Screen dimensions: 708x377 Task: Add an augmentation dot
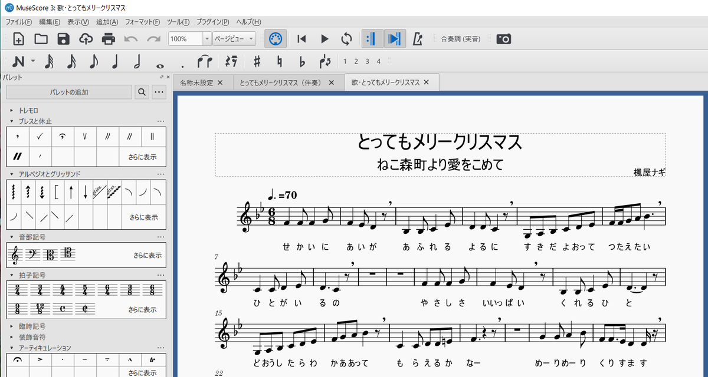click(x=183, y=66)
